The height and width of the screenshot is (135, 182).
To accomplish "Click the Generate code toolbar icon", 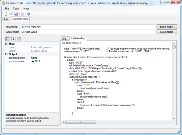I will (22, 14).
